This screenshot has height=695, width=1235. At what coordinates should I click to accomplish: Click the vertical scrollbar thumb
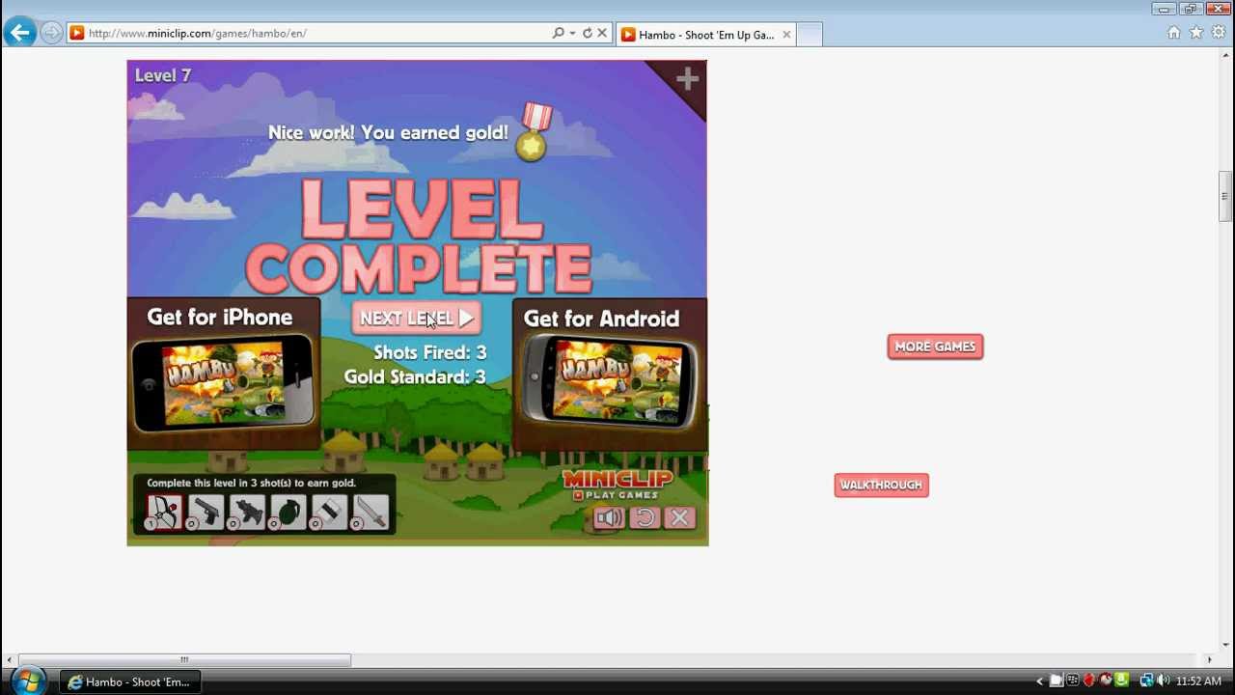click(1225, 197)
